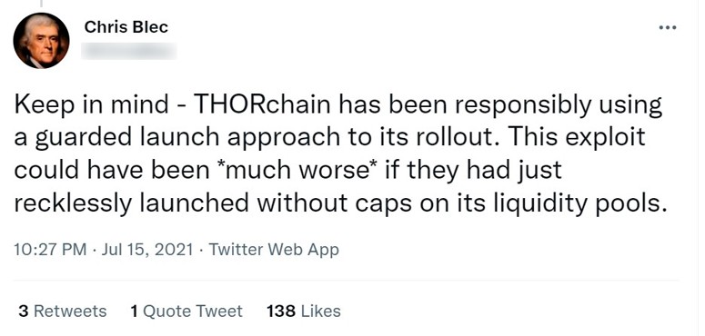
Task: Click the Twitter Web App source link
Action: coord(274,250)
